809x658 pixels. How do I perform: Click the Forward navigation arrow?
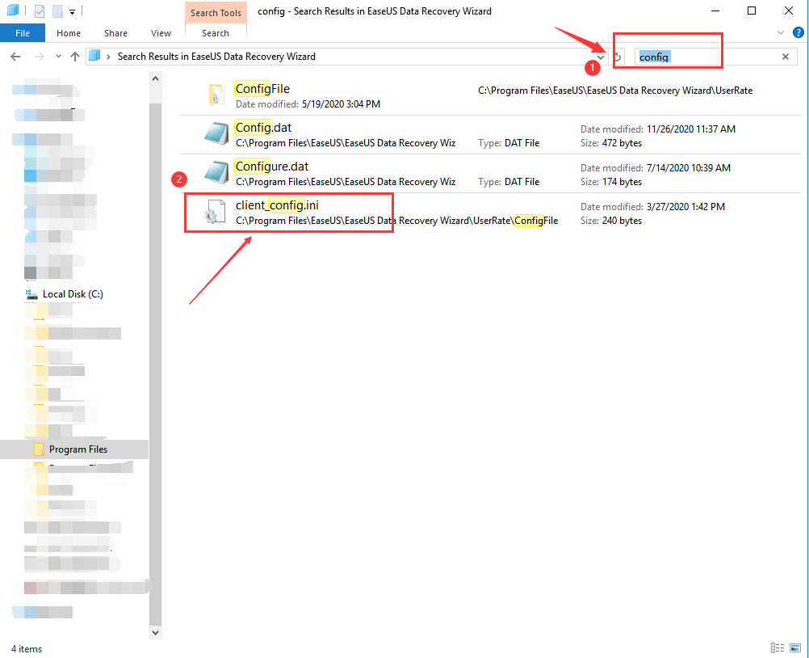pyautogui.click(x=40, y=57)
